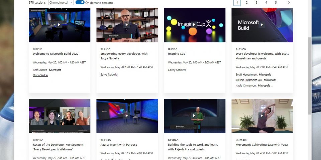The width and height of the screenshot is (321, 160).
Task: Play the Welcome to Microsoft Build 2020 video
Action: (x=59, y=25)
